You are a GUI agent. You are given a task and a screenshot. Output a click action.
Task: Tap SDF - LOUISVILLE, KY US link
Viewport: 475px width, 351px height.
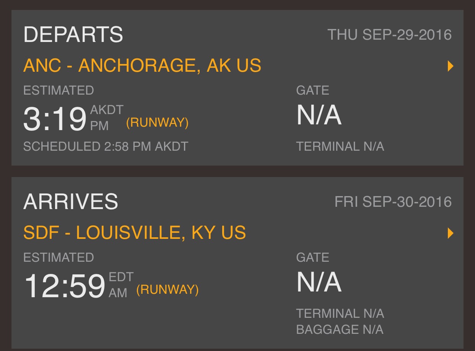tap(135, 233)
